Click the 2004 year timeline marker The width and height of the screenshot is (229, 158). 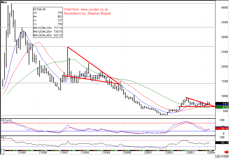point(211,152)
